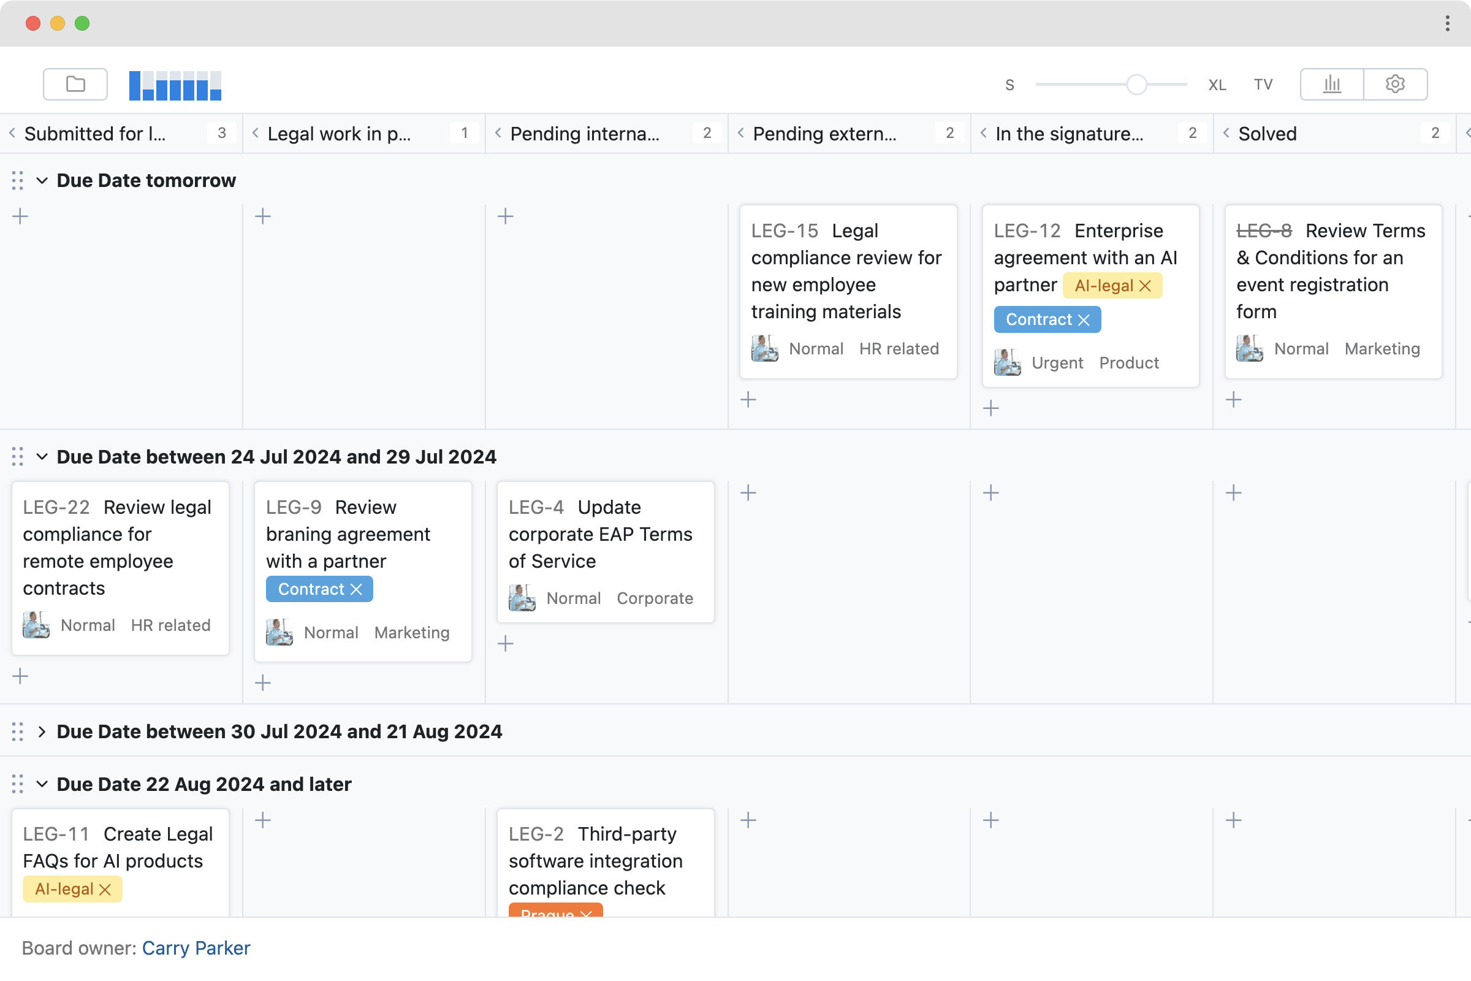Click the blue bar chart board logo

(175, 85)
